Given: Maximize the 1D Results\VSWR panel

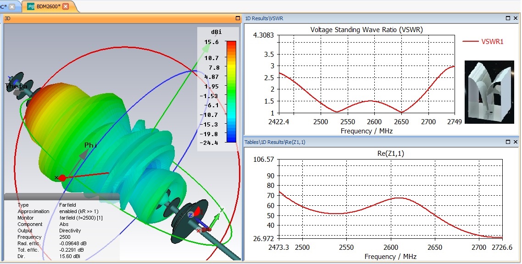Looking at the screenshot, I should [508, 18].
